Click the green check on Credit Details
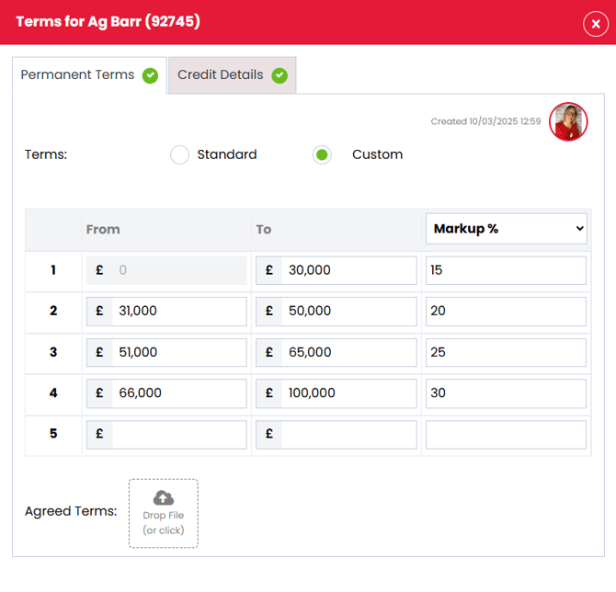 (x=279, y=75)
